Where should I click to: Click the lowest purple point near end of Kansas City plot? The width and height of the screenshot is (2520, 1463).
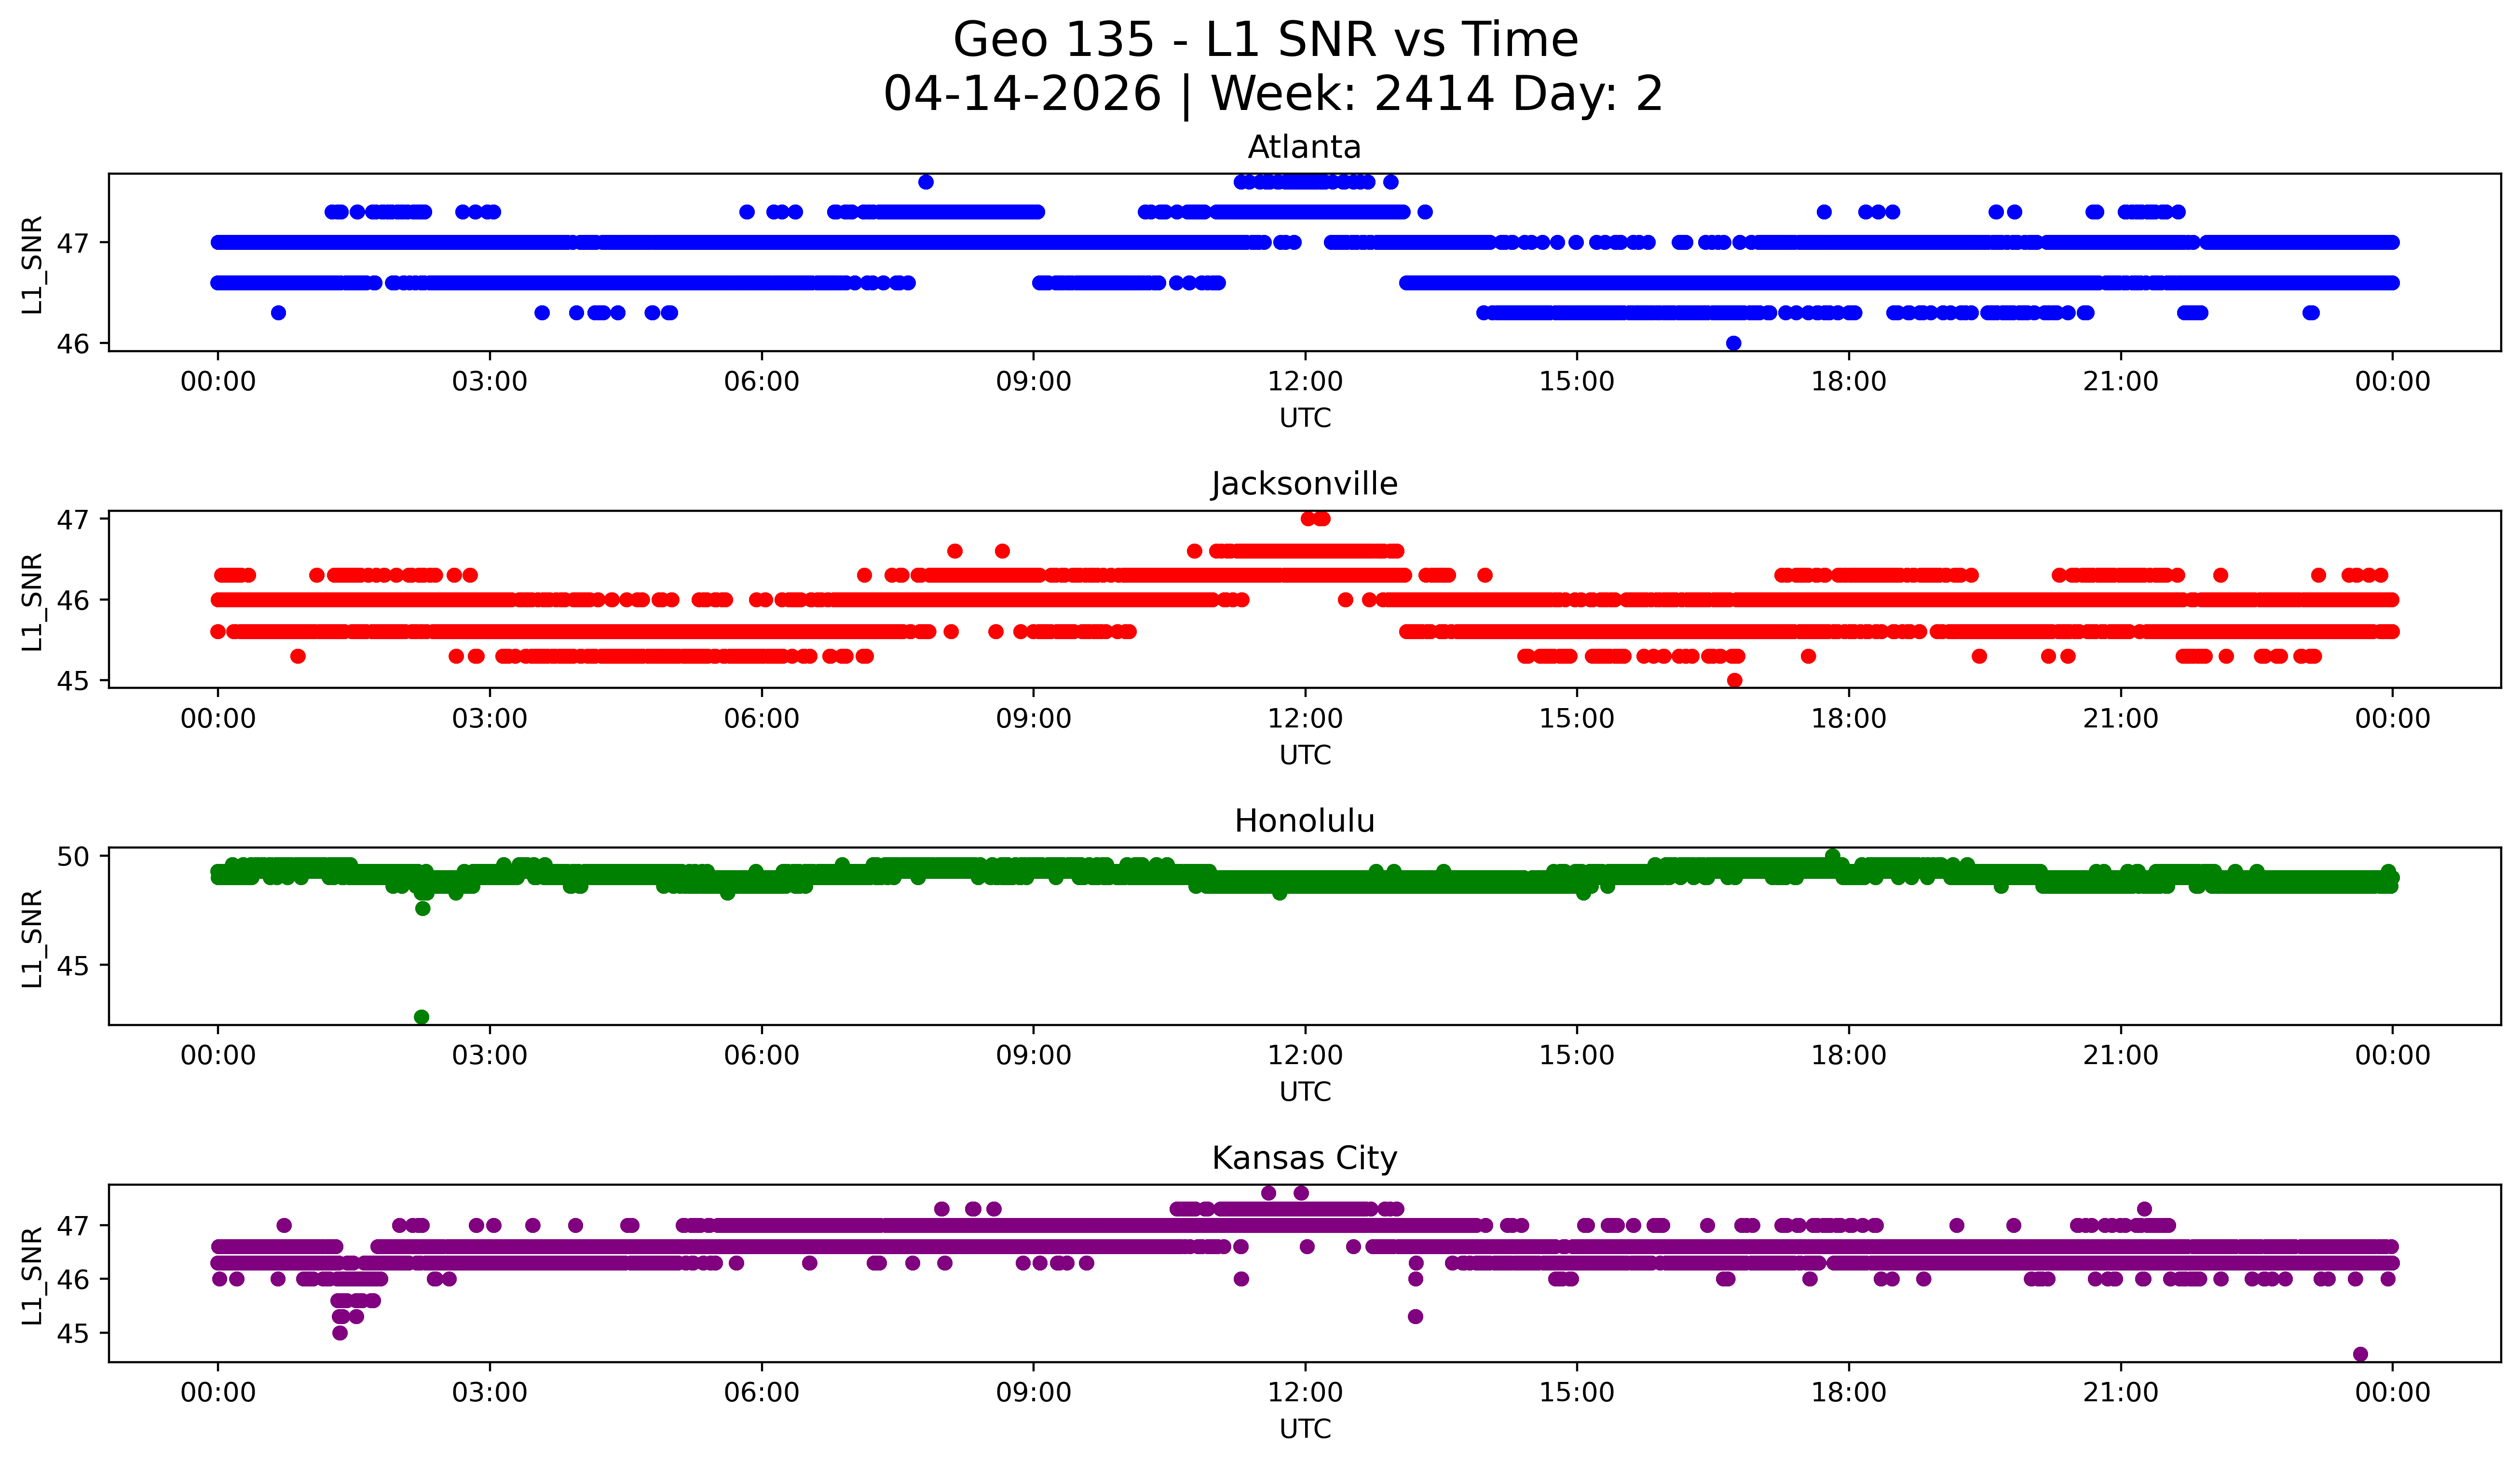click(x=2360, y=1354)
